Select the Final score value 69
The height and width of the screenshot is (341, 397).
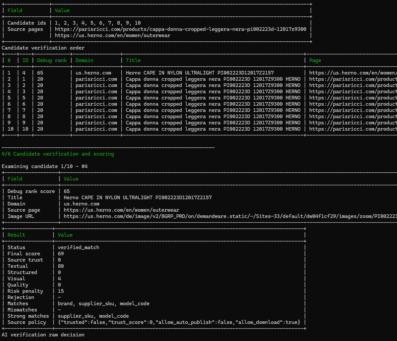61,254
